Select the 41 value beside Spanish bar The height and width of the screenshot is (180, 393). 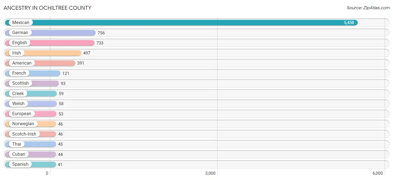point(60,165)
